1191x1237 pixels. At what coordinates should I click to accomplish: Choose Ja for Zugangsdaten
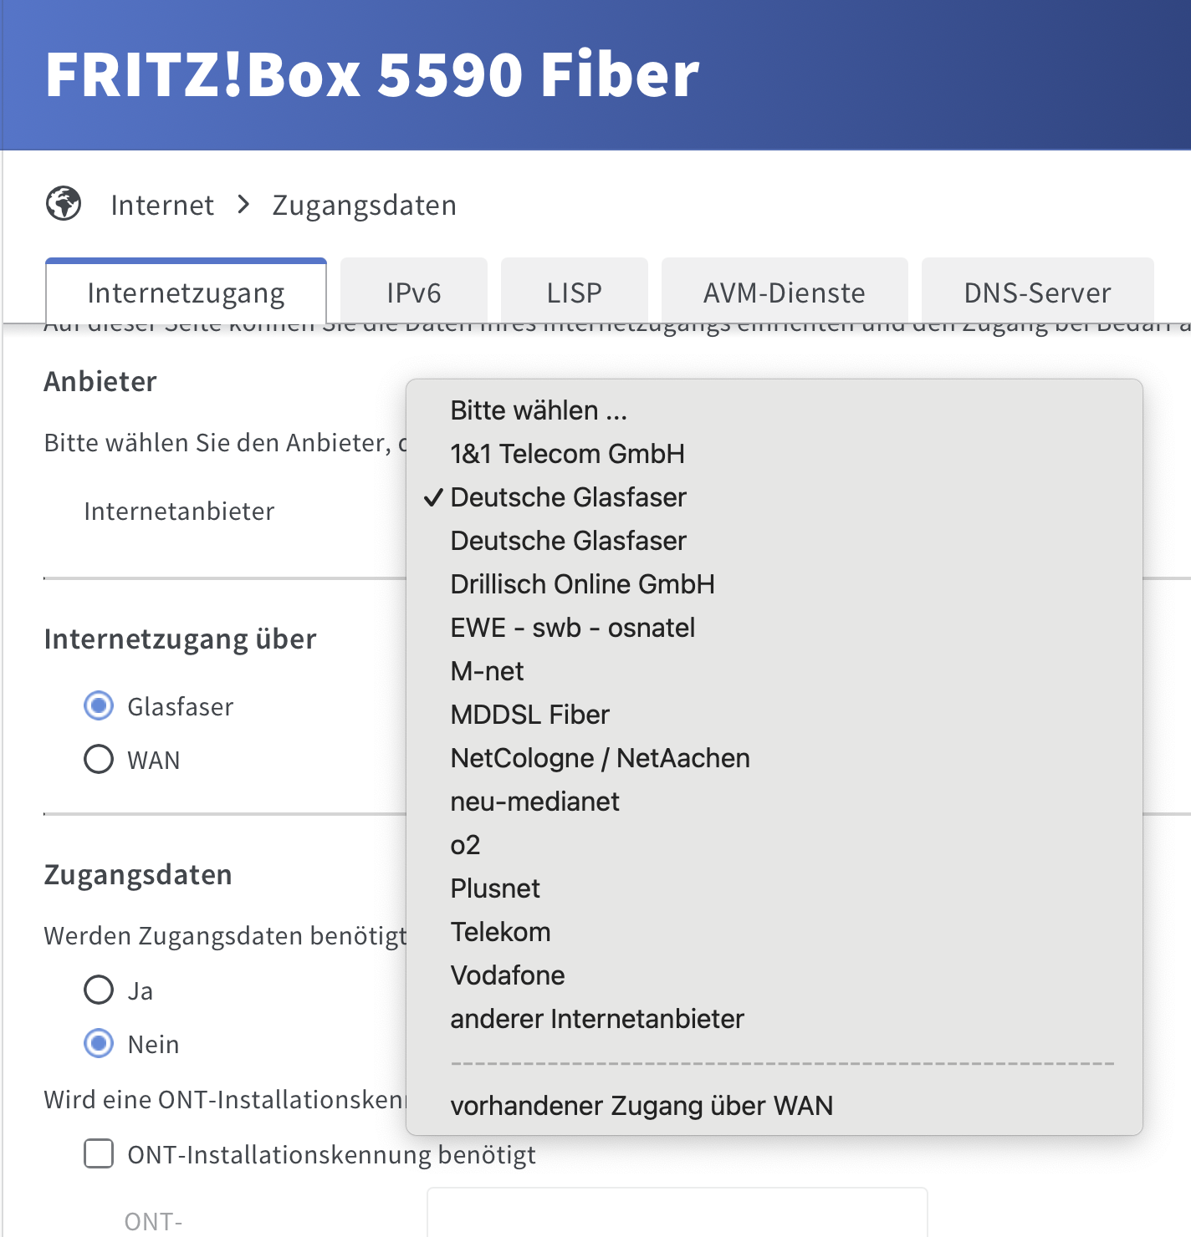(x=99, y=990)
